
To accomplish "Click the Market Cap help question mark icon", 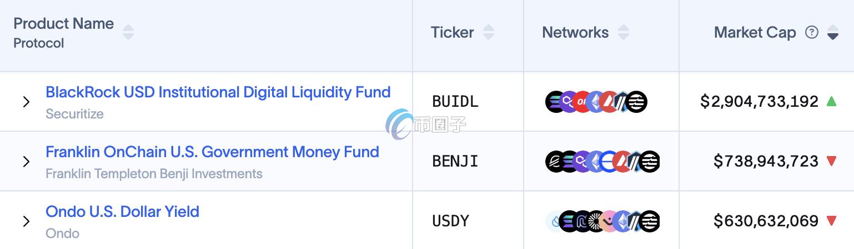I will pos(812,33).
